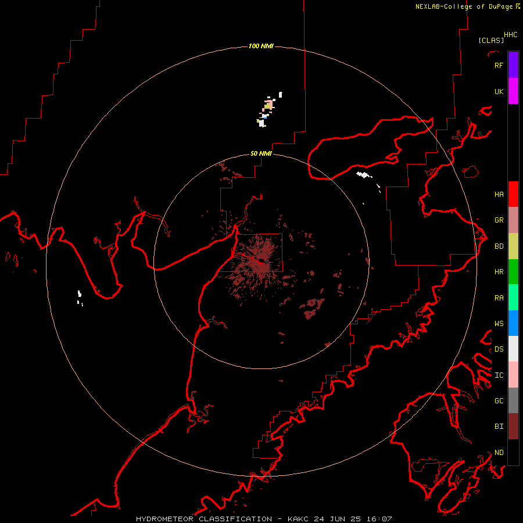The image size is (523, 523).
Task: Click the WS blue legend swatch
Action: point(513,323)
